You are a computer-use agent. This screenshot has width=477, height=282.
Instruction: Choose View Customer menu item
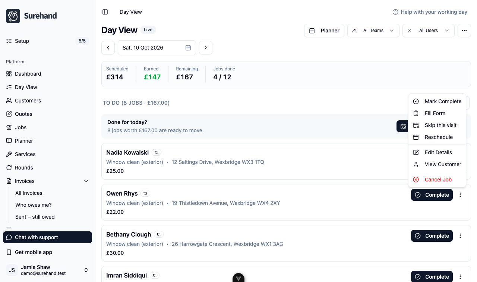point(437,164)
